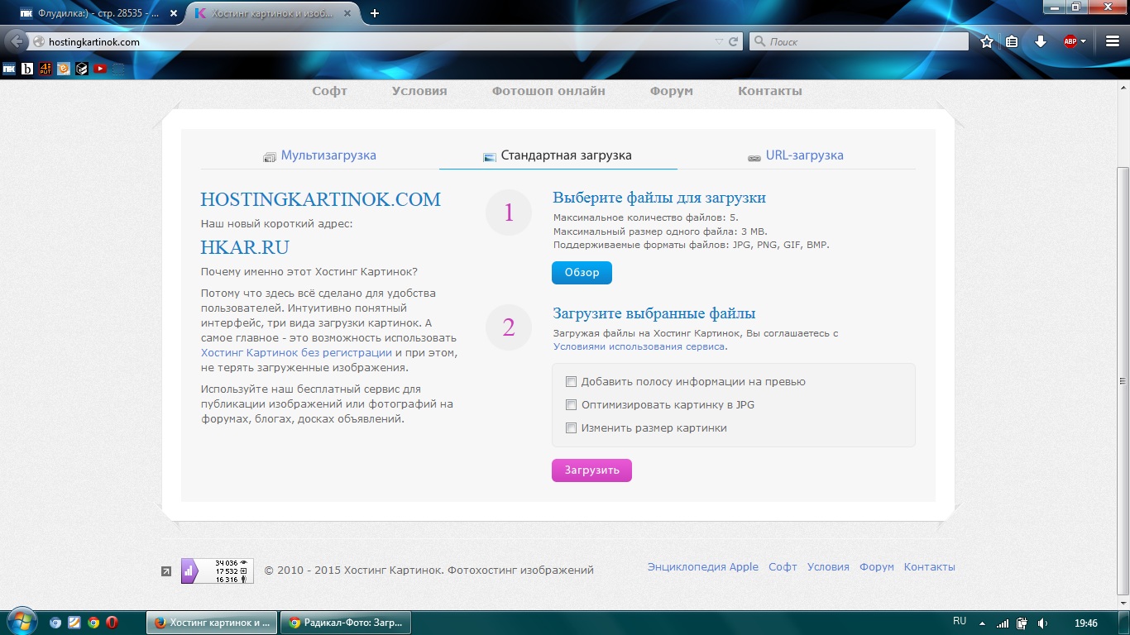
Task: Click the site identity globe icon
Action: (x=39, y=41)
